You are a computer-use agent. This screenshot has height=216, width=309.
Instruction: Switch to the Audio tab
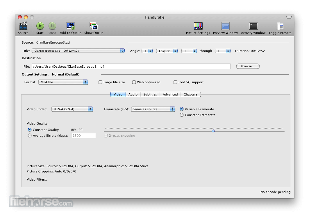[133, 94]
